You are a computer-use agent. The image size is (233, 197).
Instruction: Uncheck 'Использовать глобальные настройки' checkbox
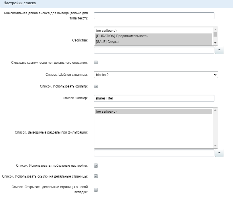pos(96,166)
